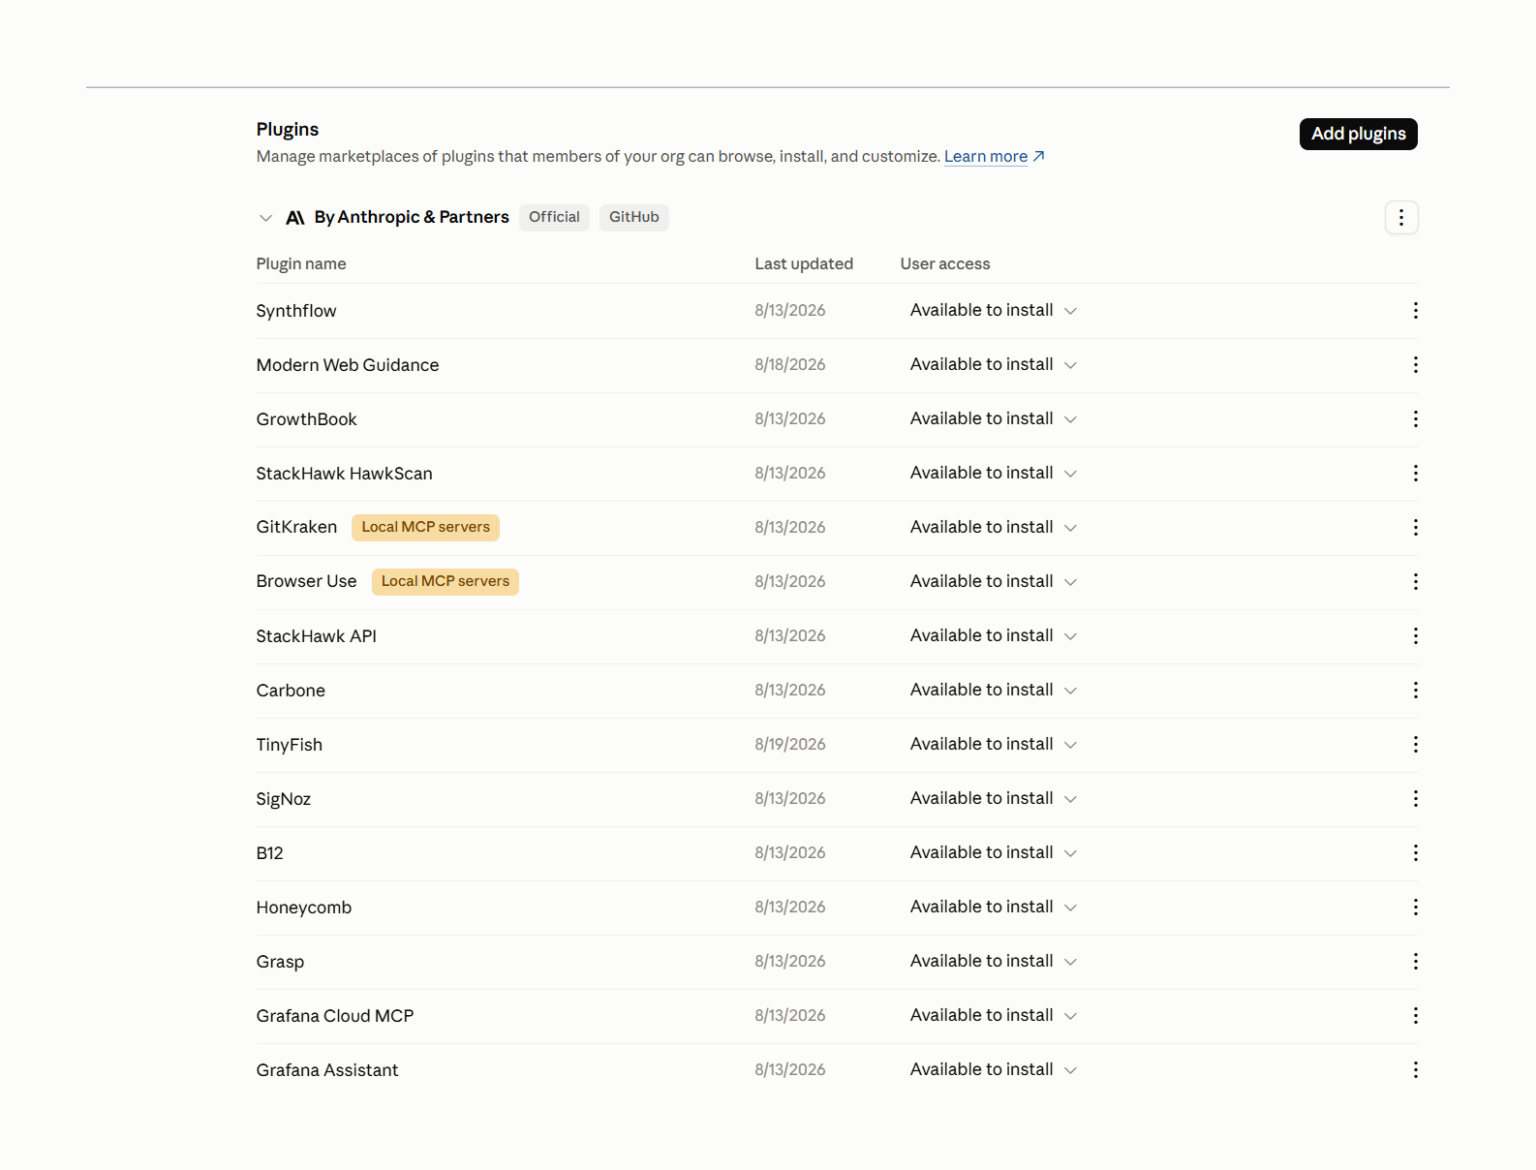Open more options for GitKraken plugin
1536x1170 pixels.
tap(1415, 528)
